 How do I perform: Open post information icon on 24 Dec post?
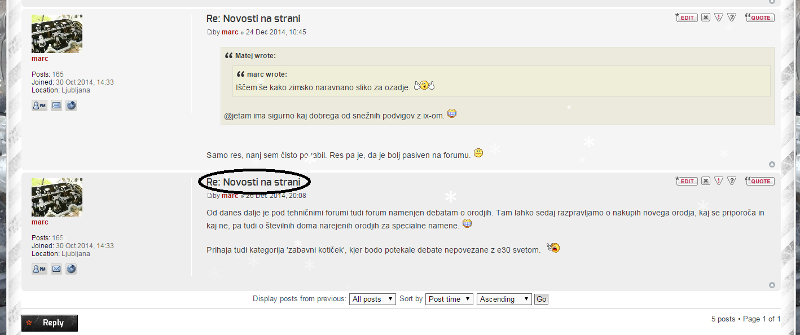(x=732, y=17)
